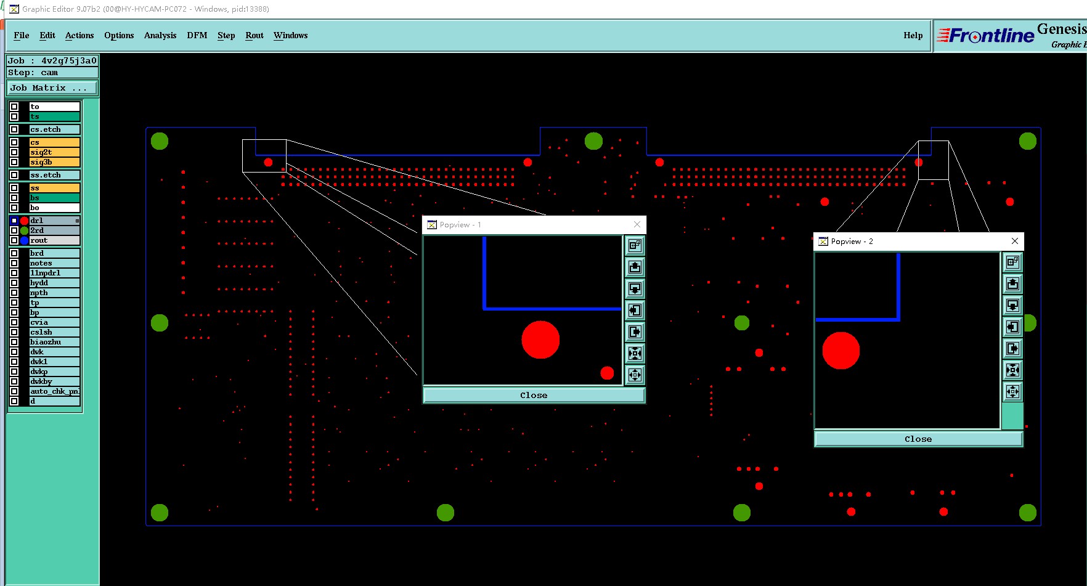
Task: Toggle checkbox for layer 2rd
Action: [14, 230]
